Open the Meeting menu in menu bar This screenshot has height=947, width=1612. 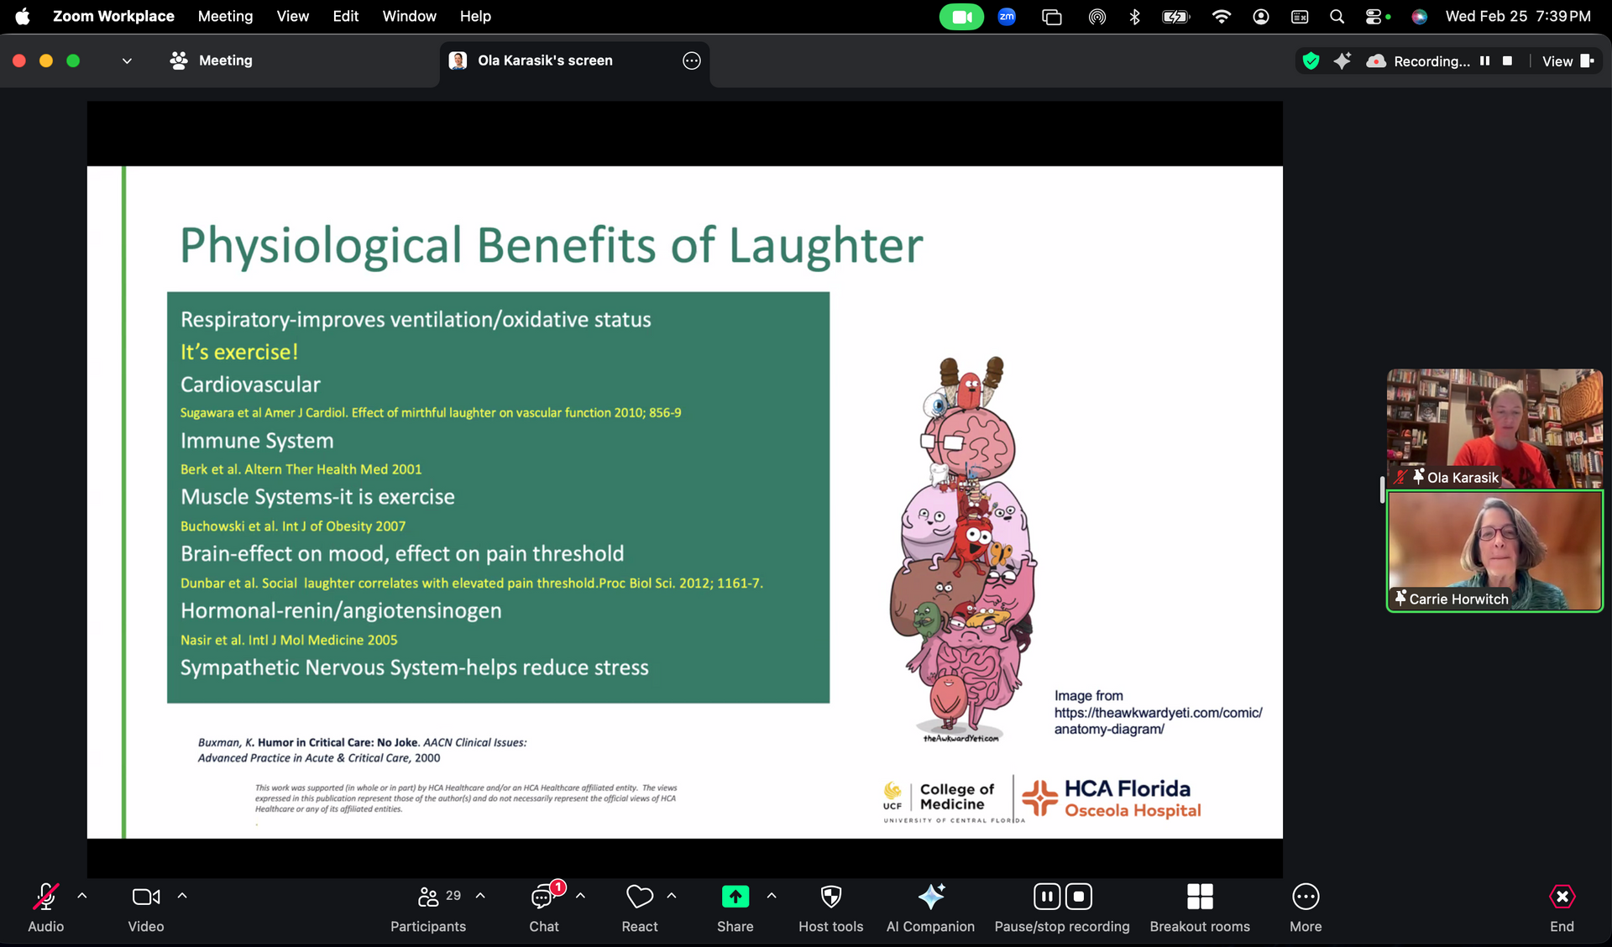coord(225,16)
